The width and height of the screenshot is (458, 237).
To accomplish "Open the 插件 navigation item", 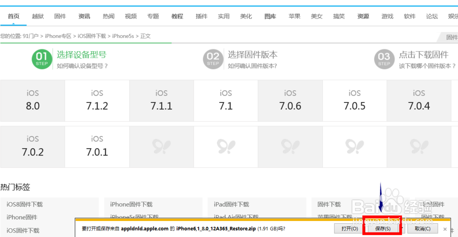I will click(x=202, y=16).
